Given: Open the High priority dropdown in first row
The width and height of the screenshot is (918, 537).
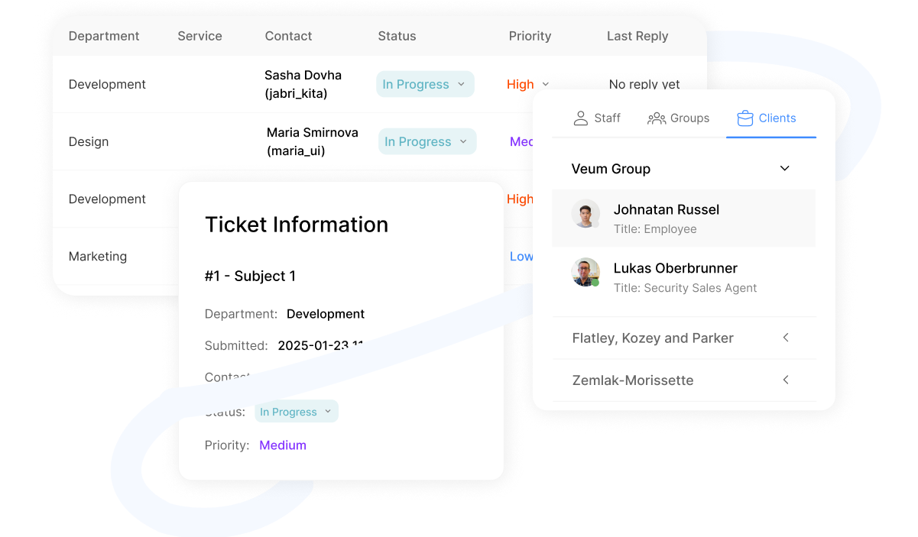Looking at the screenshot, I should [528, 84].
